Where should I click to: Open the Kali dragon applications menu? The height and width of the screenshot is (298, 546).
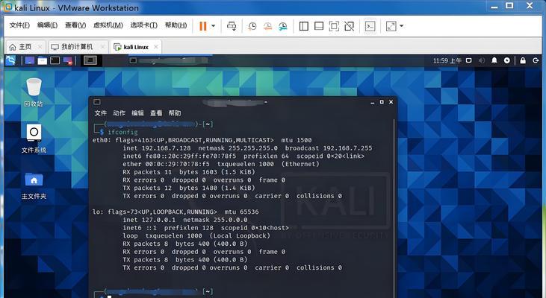[10, 60]
